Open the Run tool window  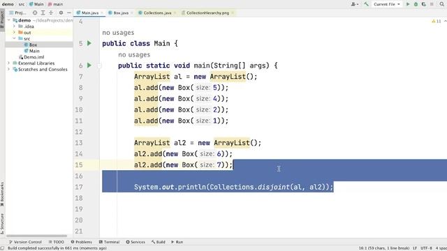pyautogui.click(x=177, y=242)
